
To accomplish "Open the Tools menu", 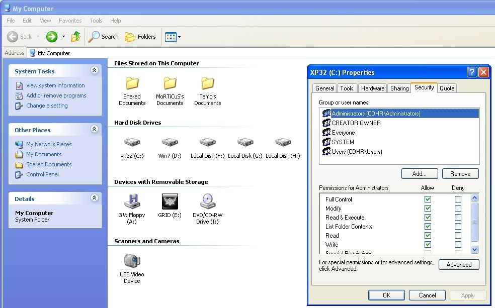I will click(x=96, y=21).
